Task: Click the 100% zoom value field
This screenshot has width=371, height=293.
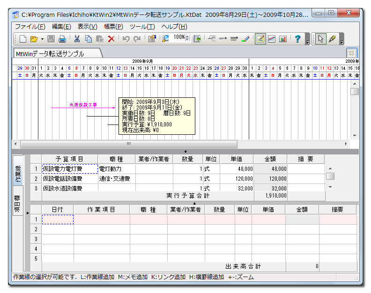Action: pyautogui.click(x=179, y=37)
